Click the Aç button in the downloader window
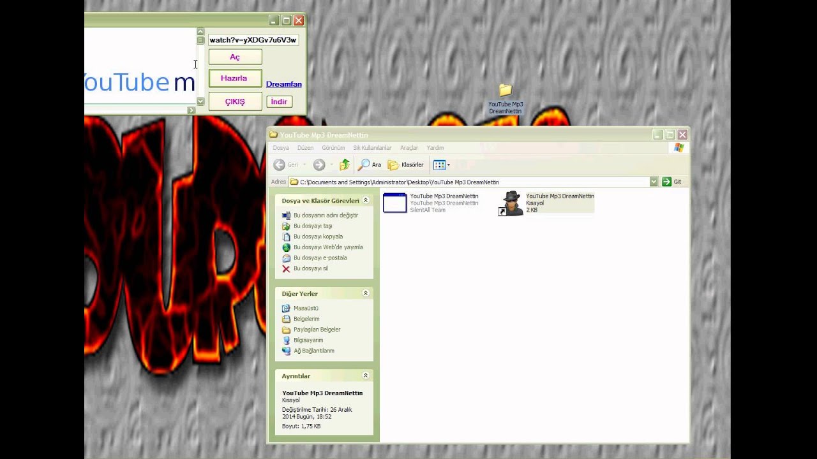 tap(235, 57)
